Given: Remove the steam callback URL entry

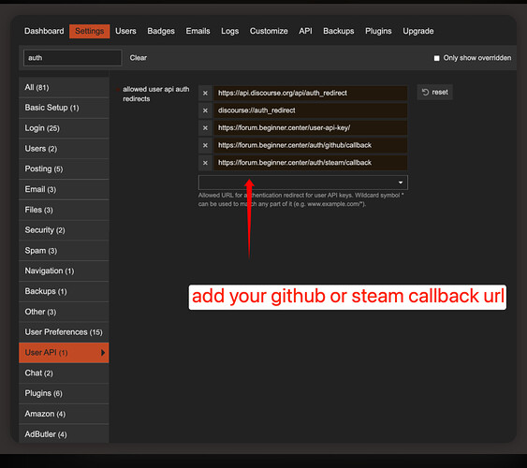Looking at the screenshot, I should (205, 163).
